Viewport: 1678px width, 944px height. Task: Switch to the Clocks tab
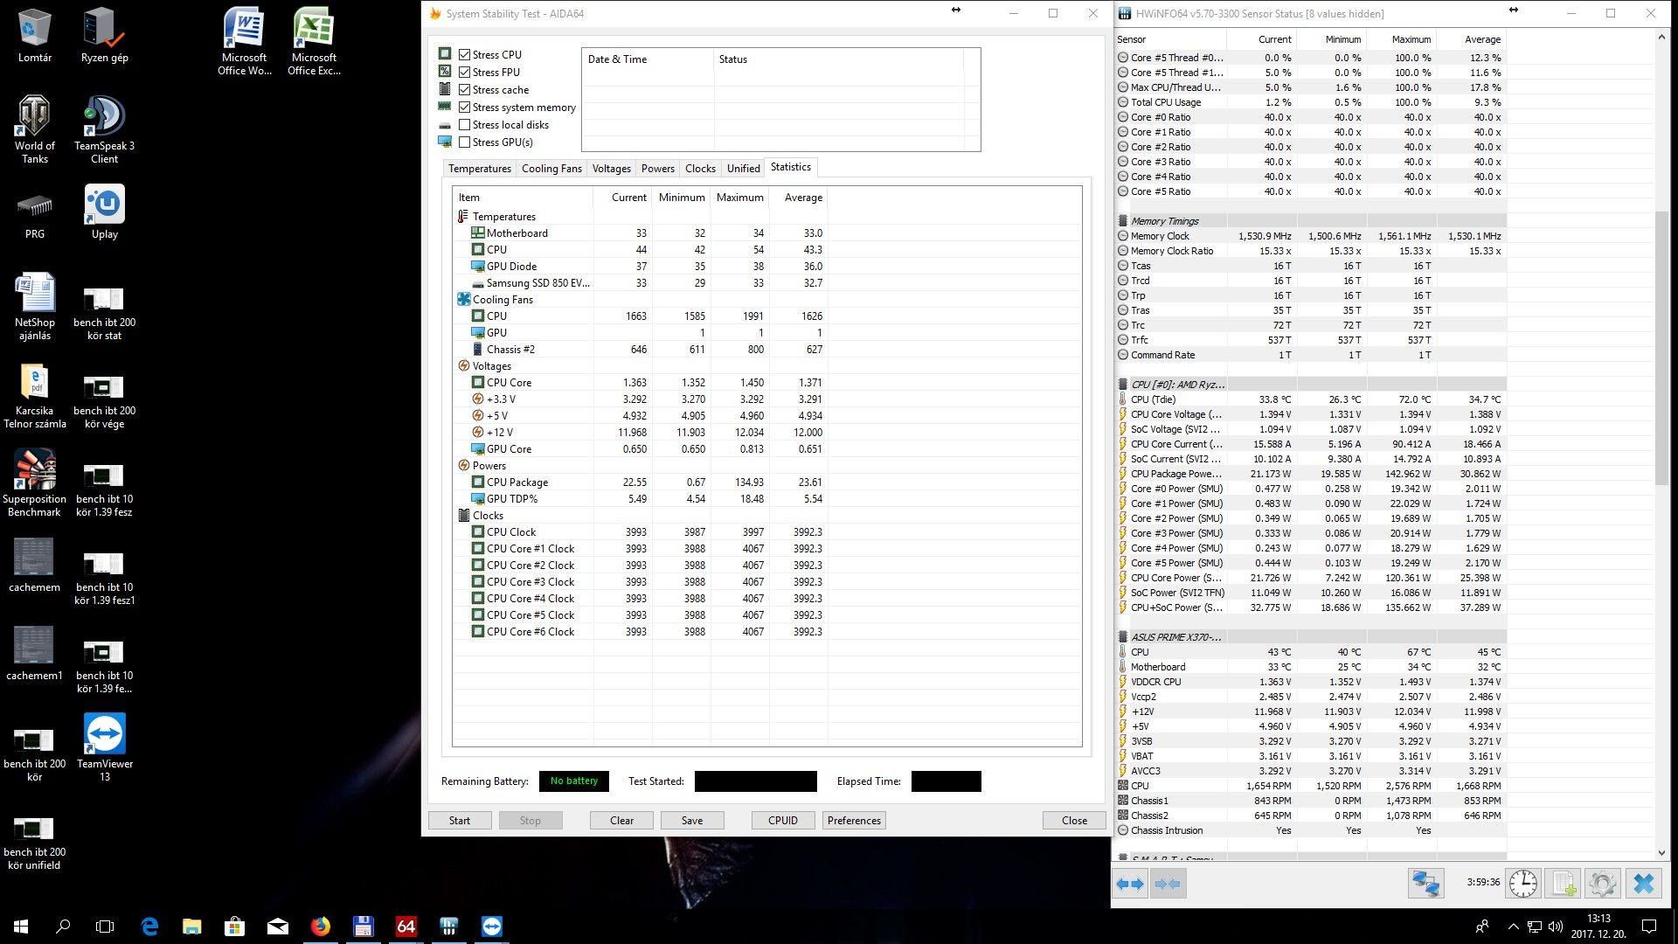700,169
